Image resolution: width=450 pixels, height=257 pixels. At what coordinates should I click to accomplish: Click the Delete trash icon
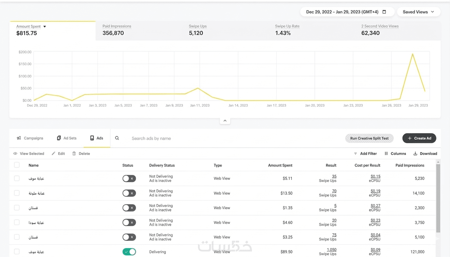coord(74,153)
